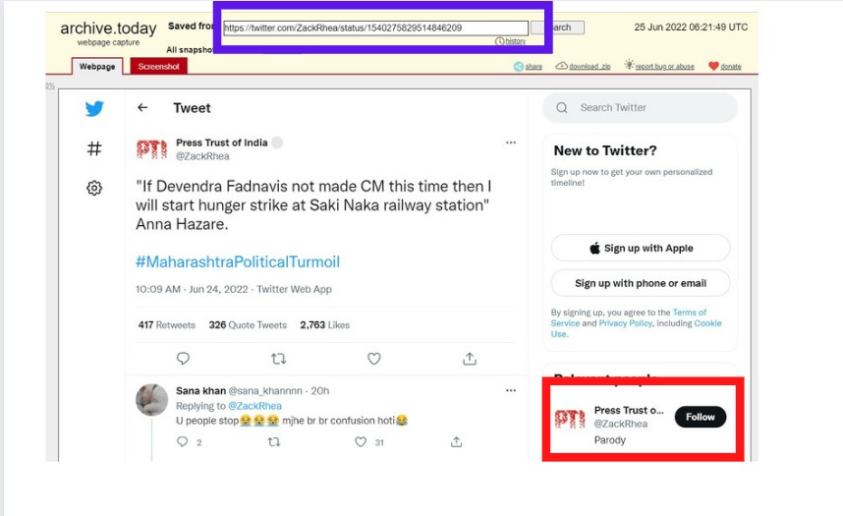Click the back arrow beside Tweet
Screen dimensions: 843x516
143,108
